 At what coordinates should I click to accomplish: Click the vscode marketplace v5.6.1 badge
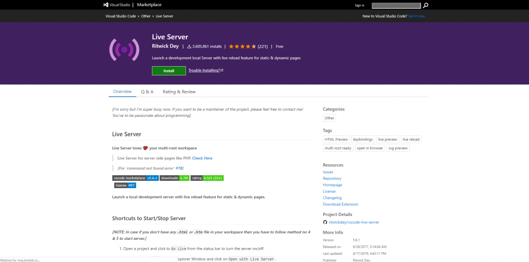135,178
